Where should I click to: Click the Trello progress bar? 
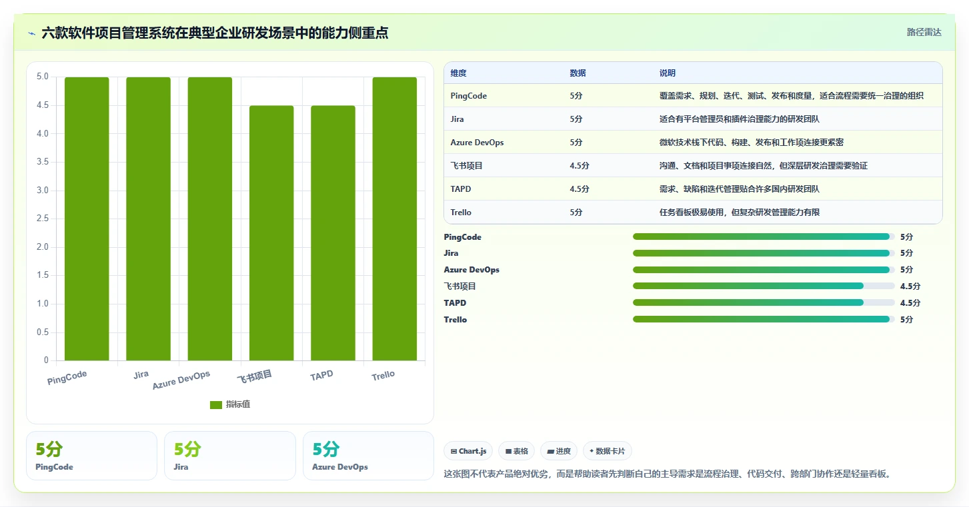(764, 319)
